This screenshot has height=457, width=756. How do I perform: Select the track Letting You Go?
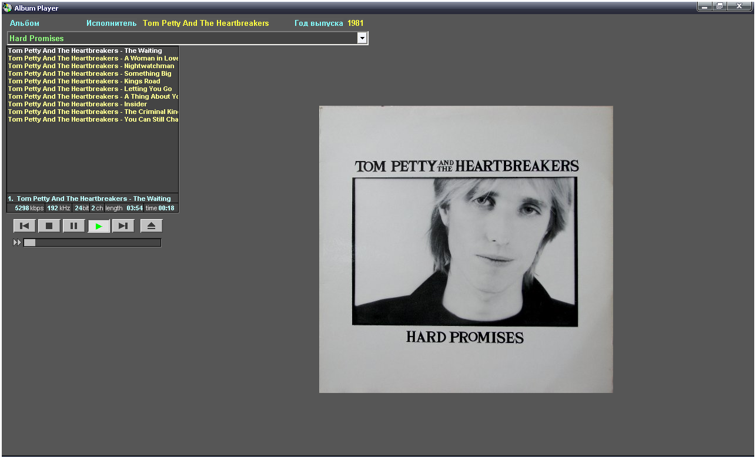coord(93,89)
